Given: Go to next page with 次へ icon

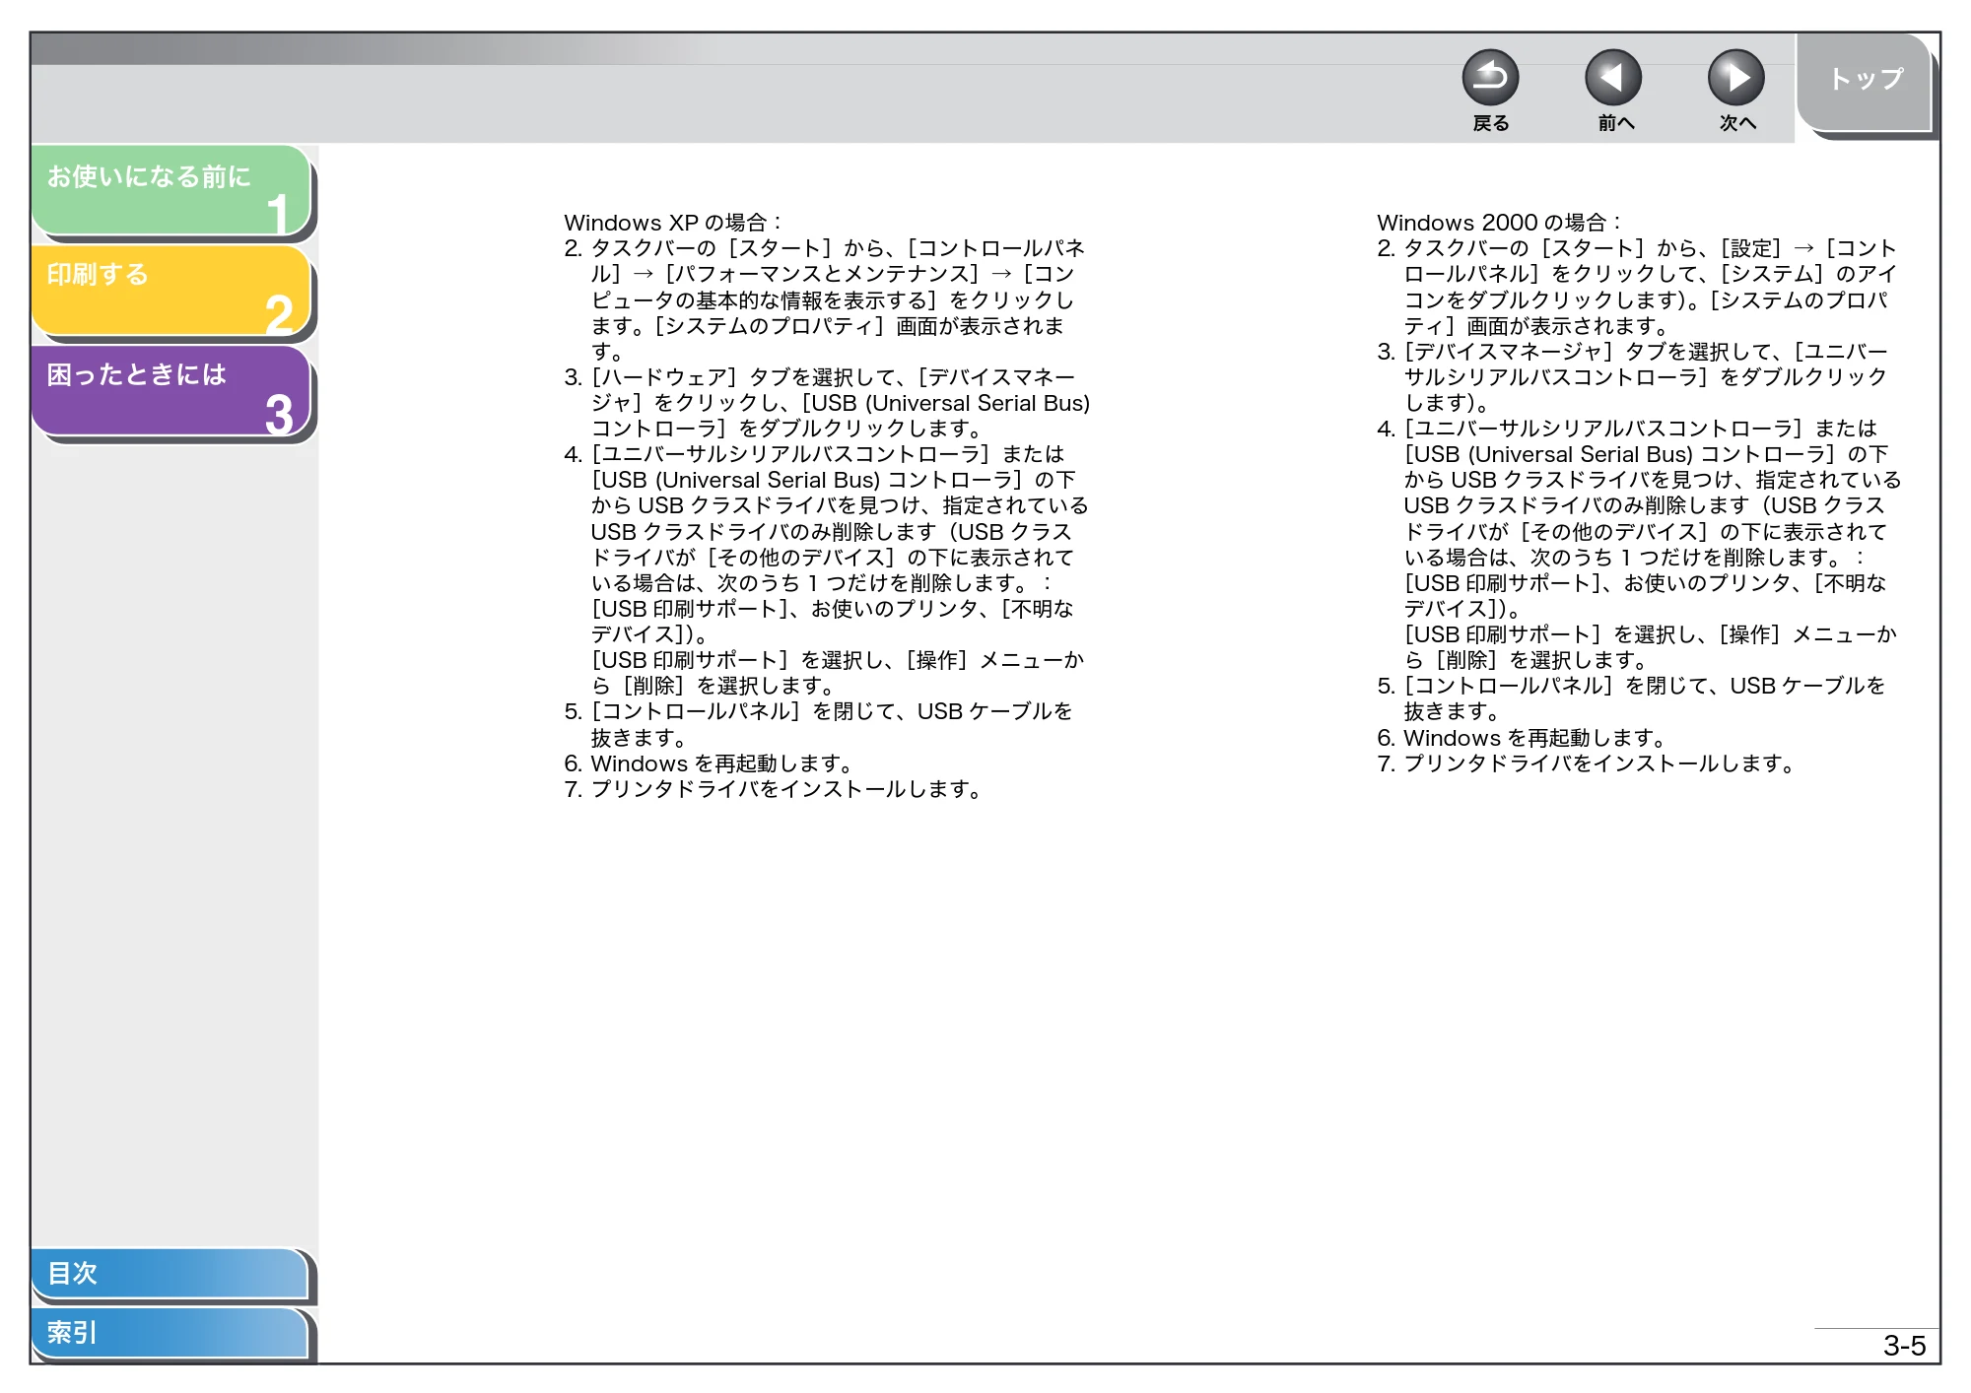Looking at the screenshot, I should click(1735, 78).
